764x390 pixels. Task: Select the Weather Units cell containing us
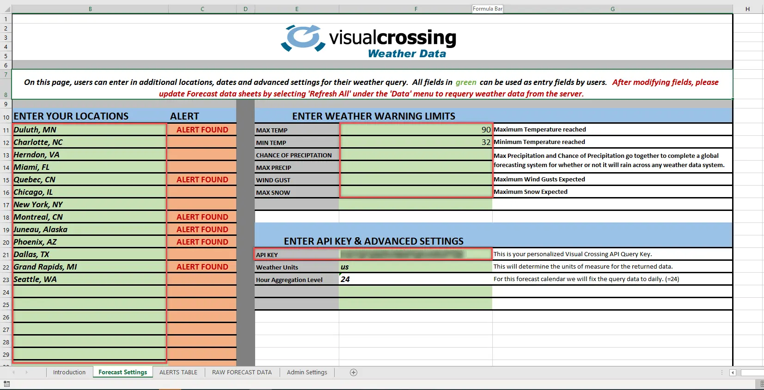(x=416, y=267)
